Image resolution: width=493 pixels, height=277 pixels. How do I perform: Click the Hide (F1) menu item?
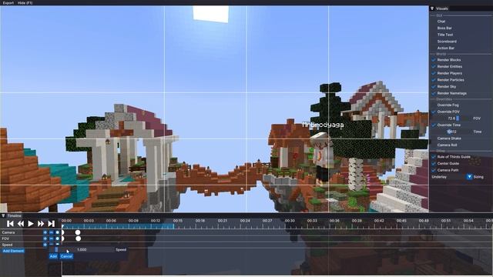click(x=25, y=3)
